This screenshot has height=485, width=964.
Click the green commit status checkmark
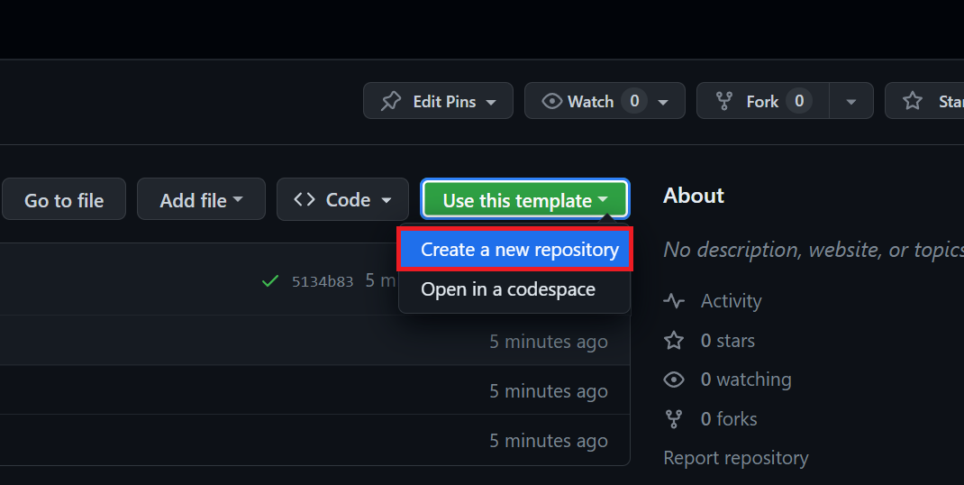pyautogui.click(x=270, y=281)
